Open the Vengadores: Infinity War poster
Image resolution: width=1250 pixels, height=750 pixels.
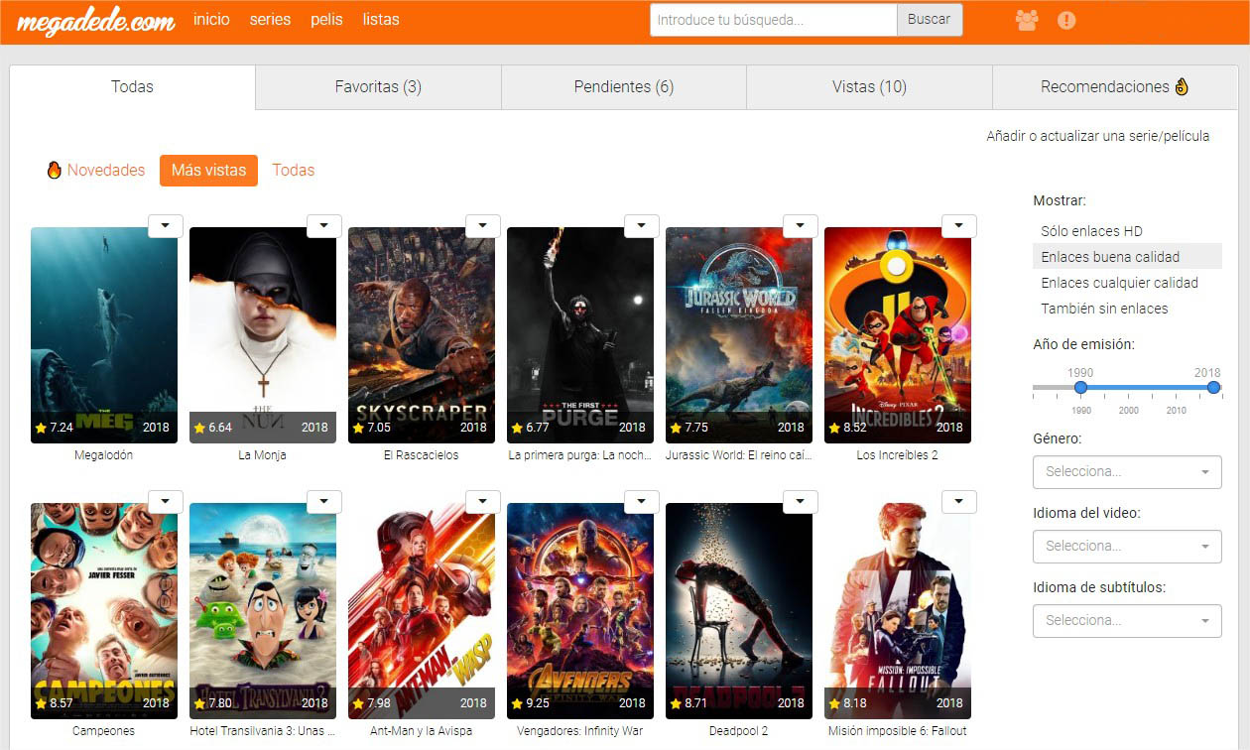pyautogui.click(x=580, y=611)
